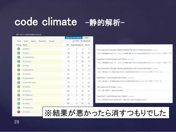The height and width of the screenshot is (132, 176).
Task: Click the Tweet link
Action: (76, 41)
